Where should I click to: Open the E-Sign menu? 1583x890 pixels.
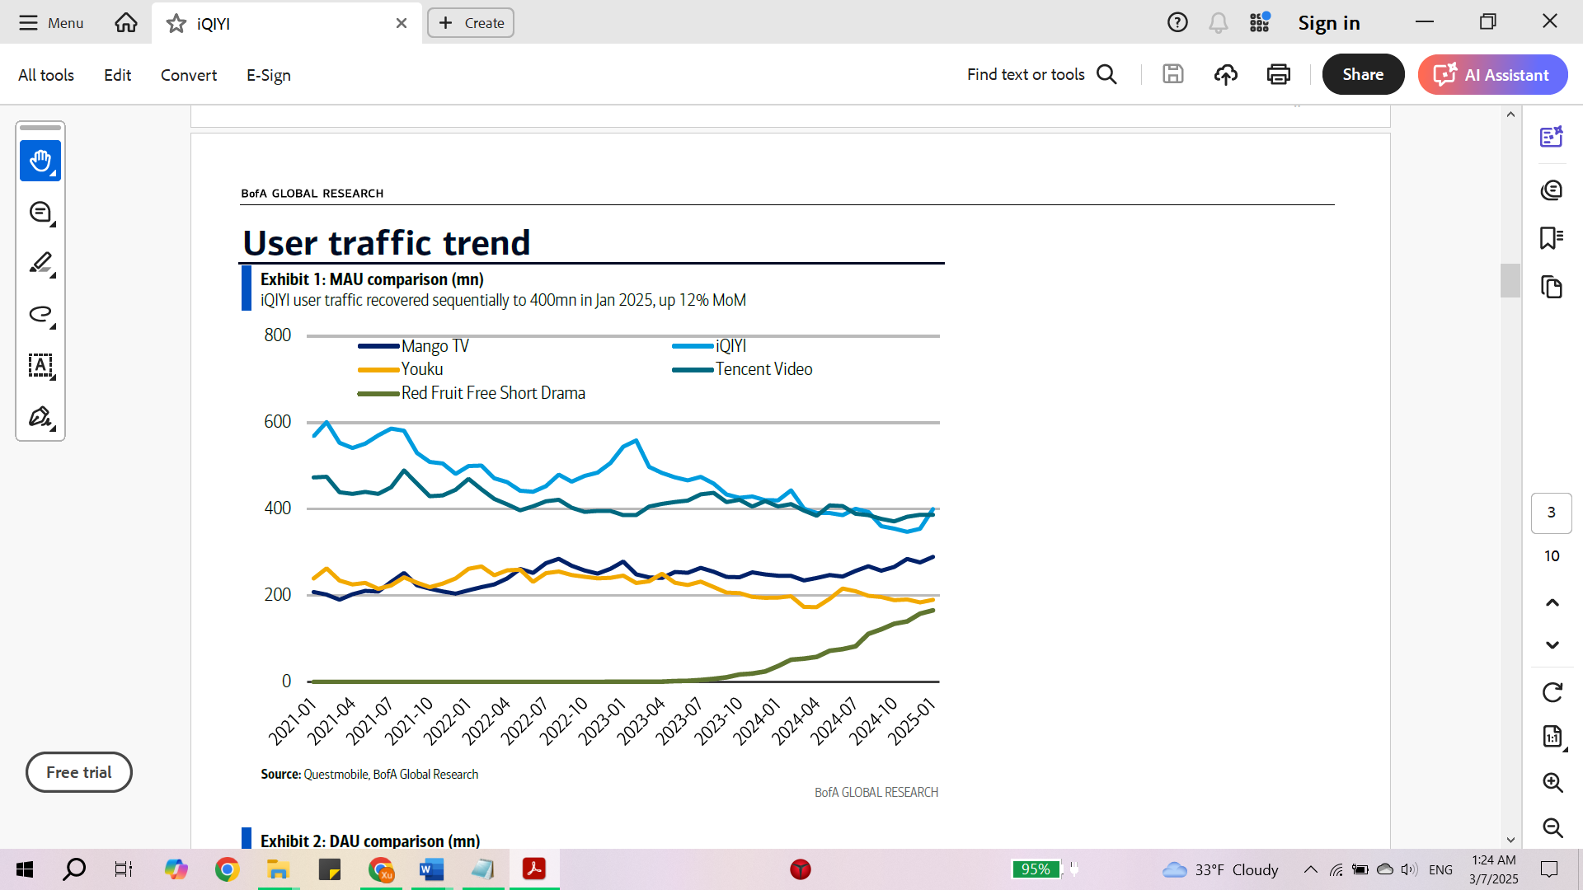click(x=269, y=75)
